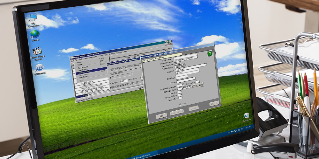Open the notification center tray icon
This screenshot has width=319, height=159.
[242, 129]
